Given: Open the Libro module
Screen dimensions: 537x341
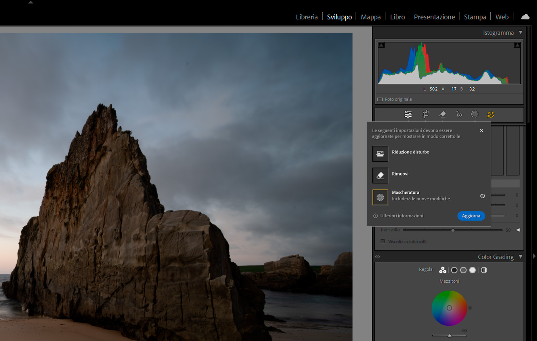Looking at the screenshot, I should point(398,17).
